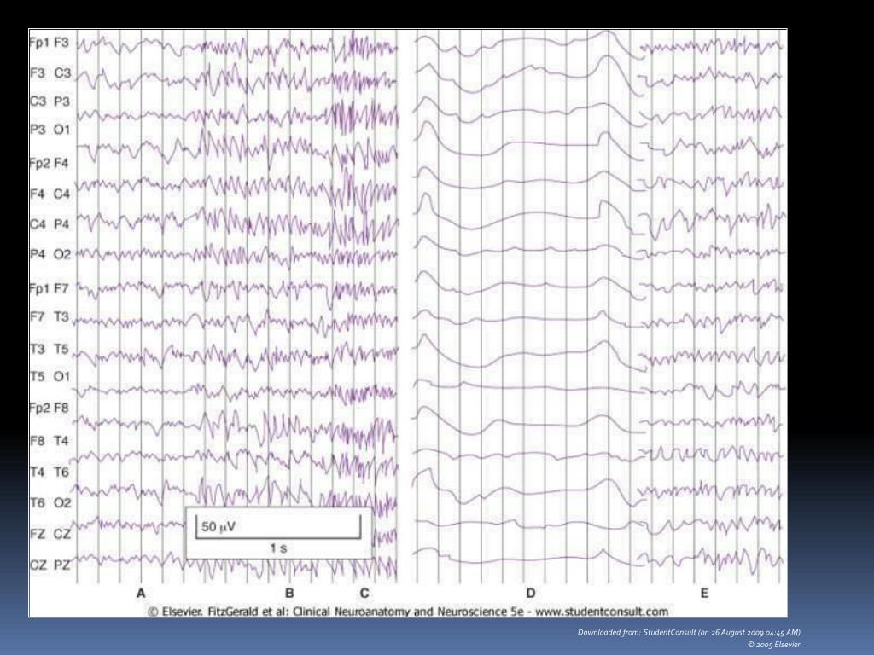Click the 1 s time scale label

[278, 548]
